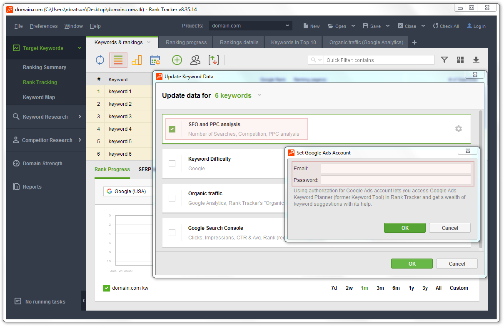This screenshot has width=504, height=326.
Task: Click the Password input field
Action: point(396,180)
